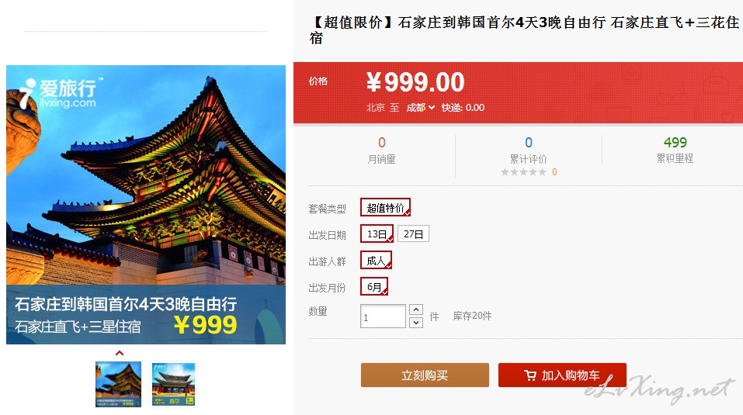The image size is (743, 415).
Task: Decrease quantity with the down arrow
Action: tap(415, 323)
